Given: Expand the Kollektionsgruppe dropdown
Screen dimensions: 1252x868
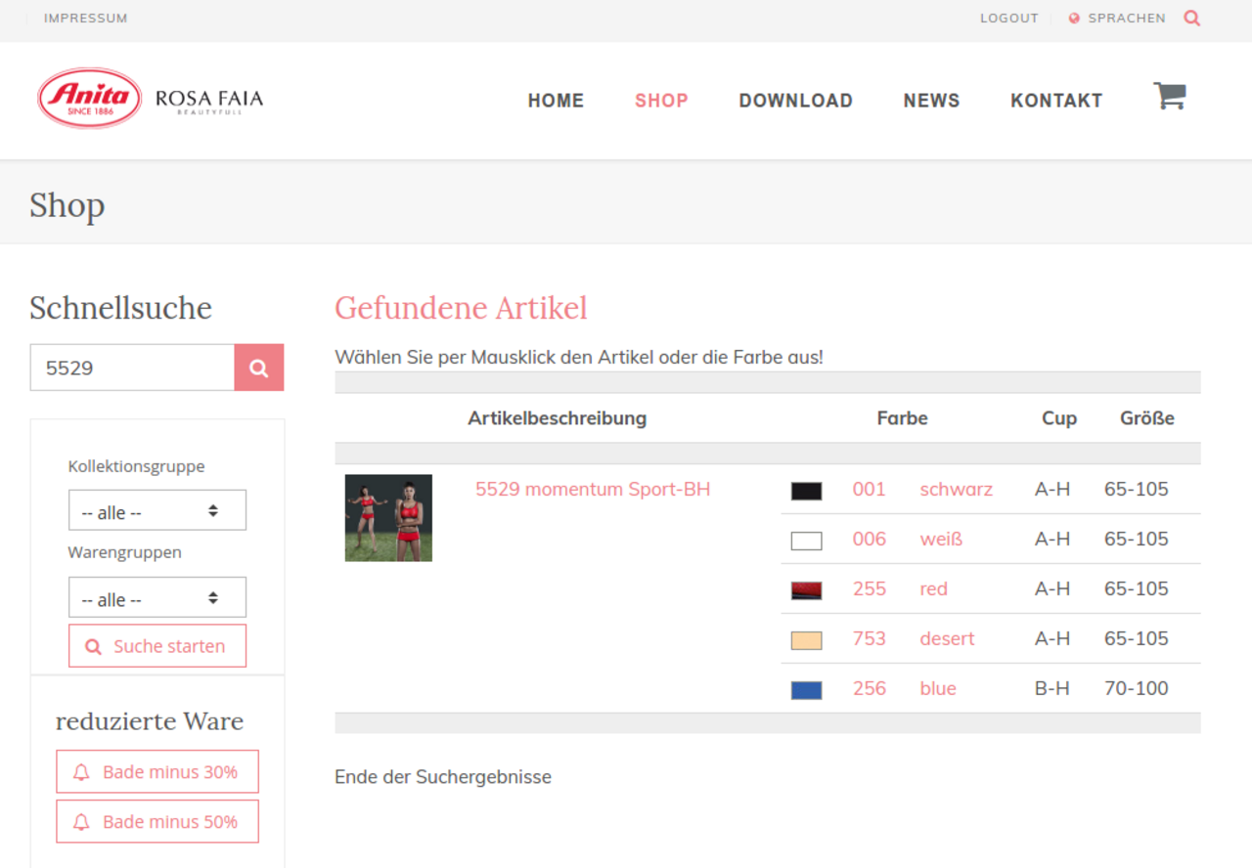Looking at the screenshot, I should pyautogui.click(x=156, y=510).
